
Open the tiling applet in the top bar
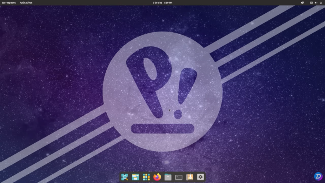pyautogui.click(x=302, y=3)
